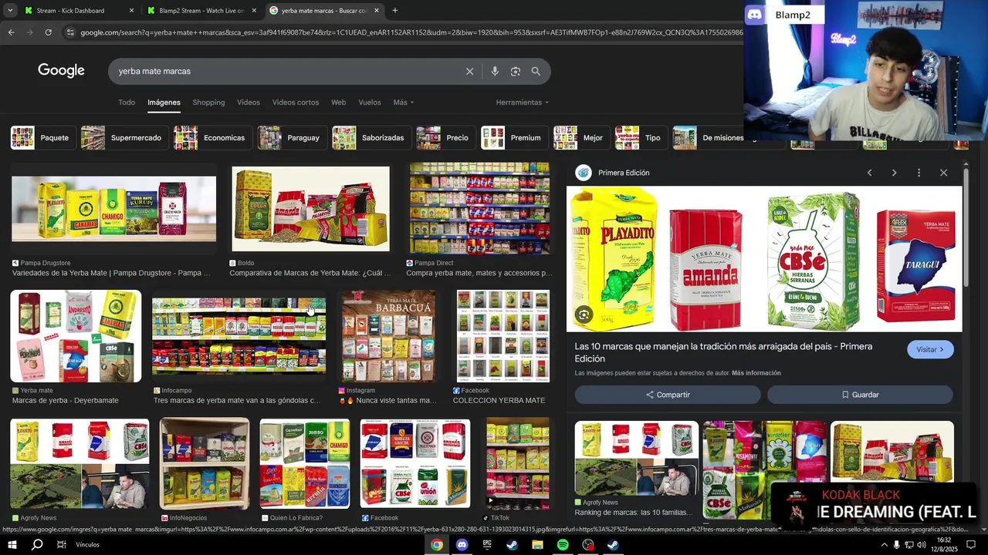Open the InfoNegocios shelf image result
The height and width of the screenshot is (555, 988).
tap(204, 463)
